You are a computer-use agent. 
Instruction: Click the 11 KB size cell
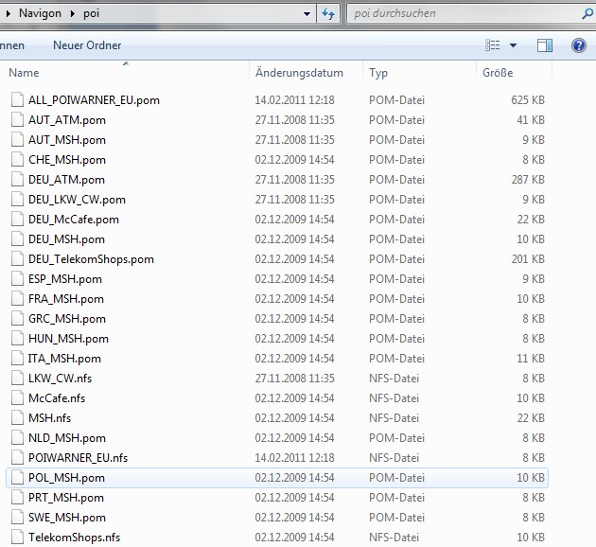pyautogui.click(x=531, y=358)
